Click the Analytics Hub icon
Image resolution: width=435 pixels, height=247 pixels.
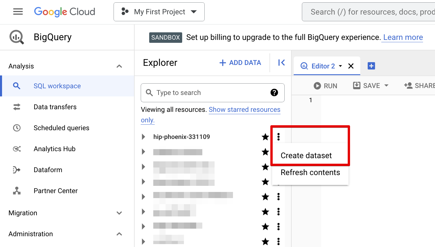tap(17, 149)
